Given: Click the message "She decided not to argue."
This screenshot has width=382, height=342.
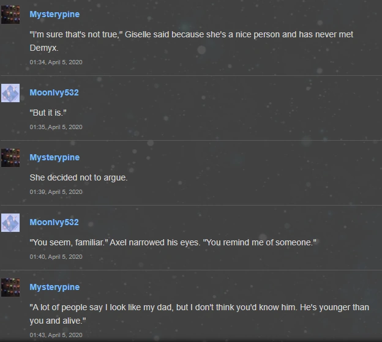Looking at the screenshot, I should click(x=78, y=178).
